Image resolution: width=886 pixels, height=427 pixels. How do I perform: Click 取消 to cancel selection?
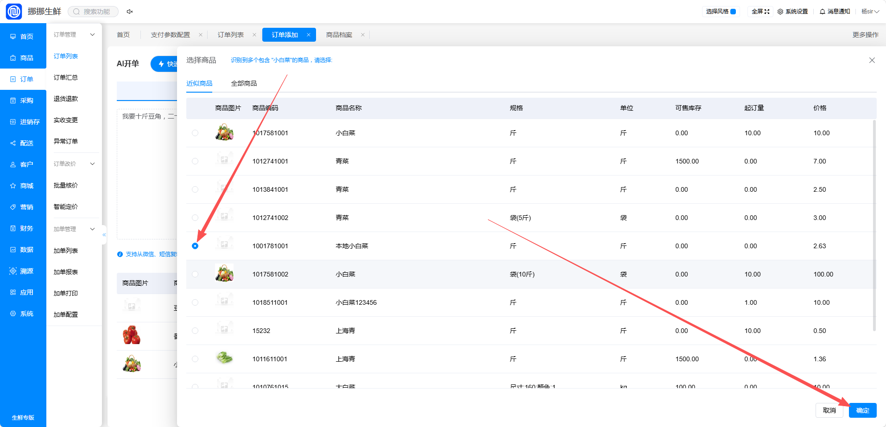pyautogui.click(x=829, y=410)
